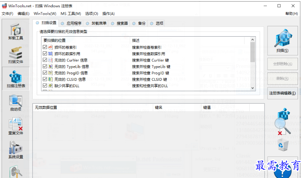304x178 pixels.
Task: Uncheck 无效的 TypeLib 信息 checkbox
Action: (45, 66)
